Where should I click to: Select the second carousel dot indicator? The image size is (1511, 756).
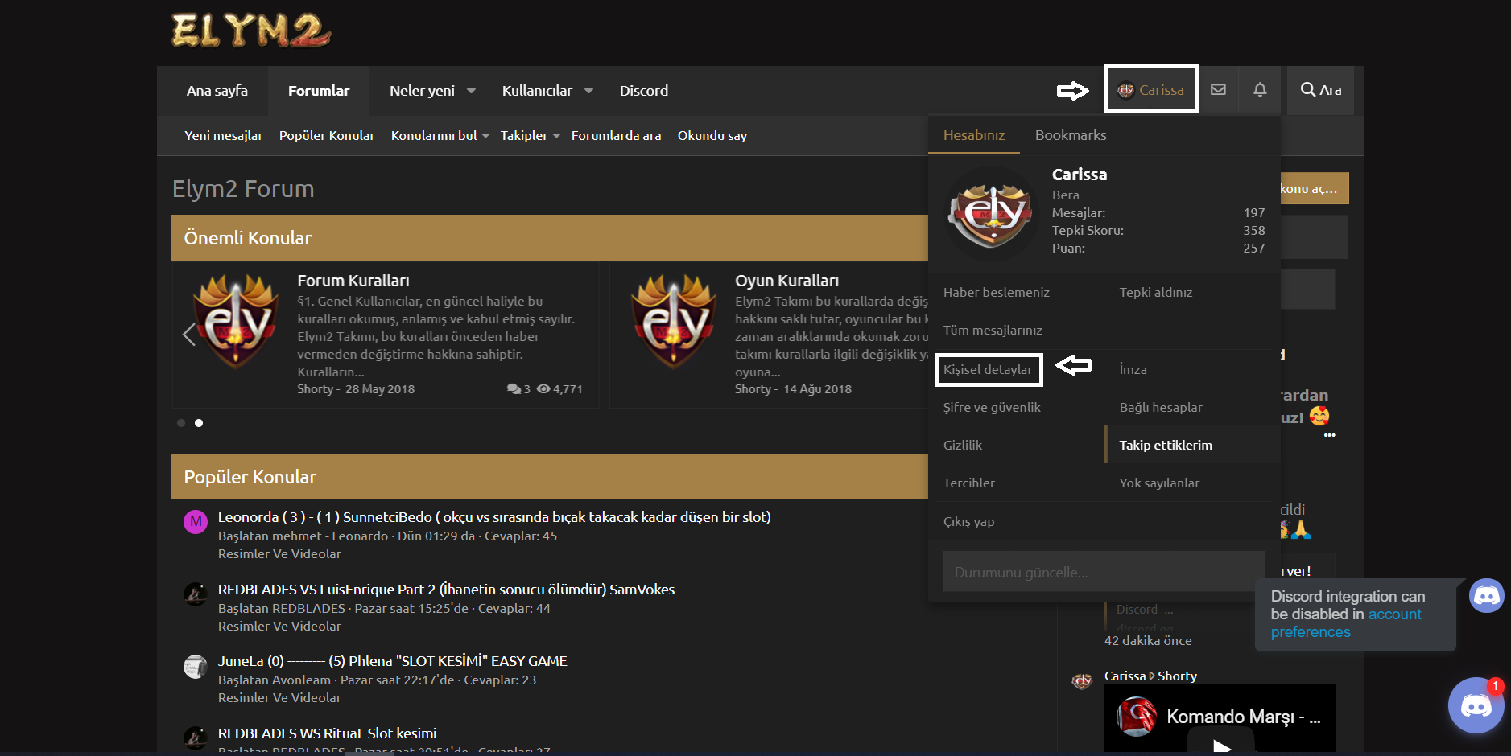199,423
